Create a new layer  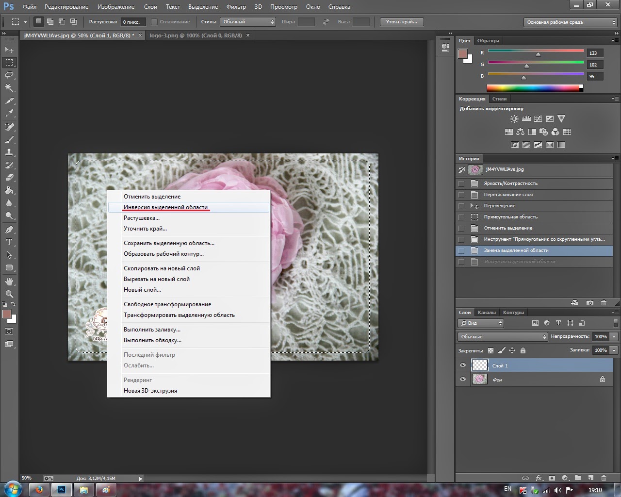point(591,478)
